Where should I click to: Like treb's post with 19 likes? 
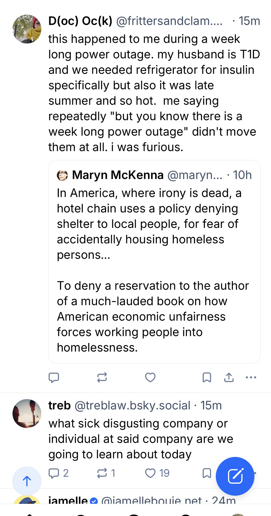(150, 473)
